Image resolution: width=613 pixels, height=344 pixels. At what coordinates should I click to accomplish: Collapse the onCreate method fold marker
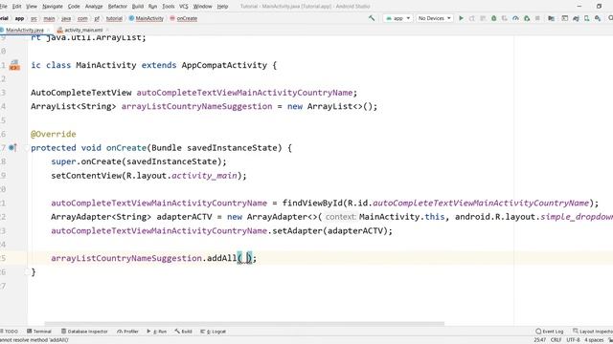coord(27,148)
